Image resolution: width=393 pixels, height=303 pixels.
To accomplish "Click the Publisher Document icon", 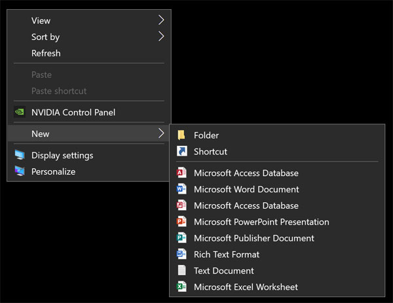I will pos(181,238).
